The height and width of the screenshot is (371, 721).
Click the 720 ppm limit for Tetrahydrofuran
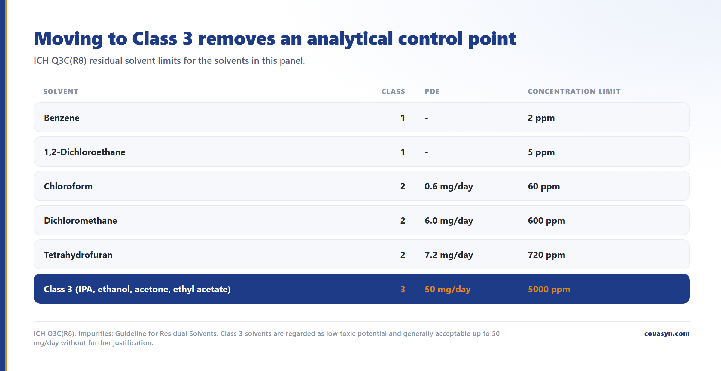[x=546, y=255]
